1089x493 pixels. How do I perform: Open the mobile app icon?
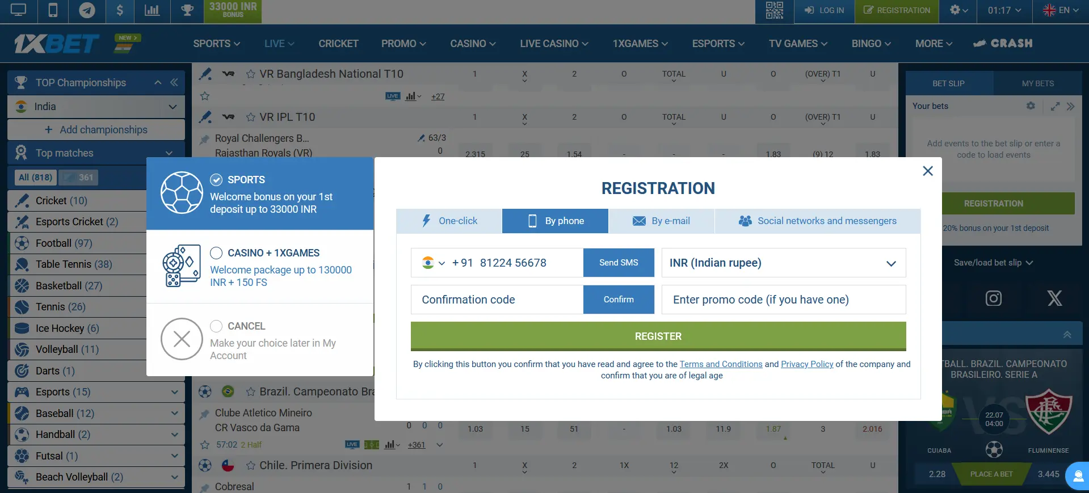(x=53, y=10)
